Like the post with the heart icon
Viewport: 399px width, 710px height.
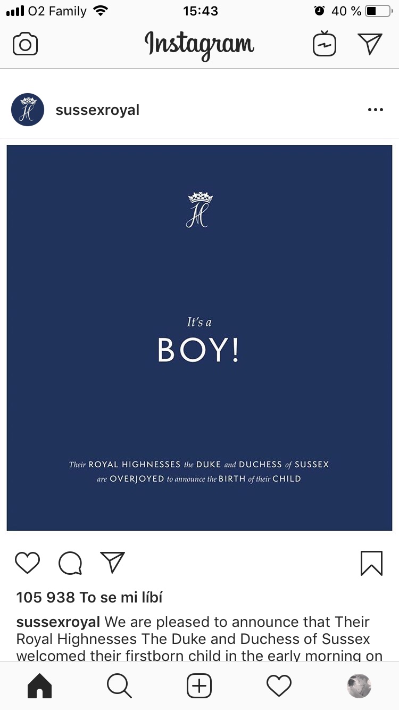tap(27, 563)
